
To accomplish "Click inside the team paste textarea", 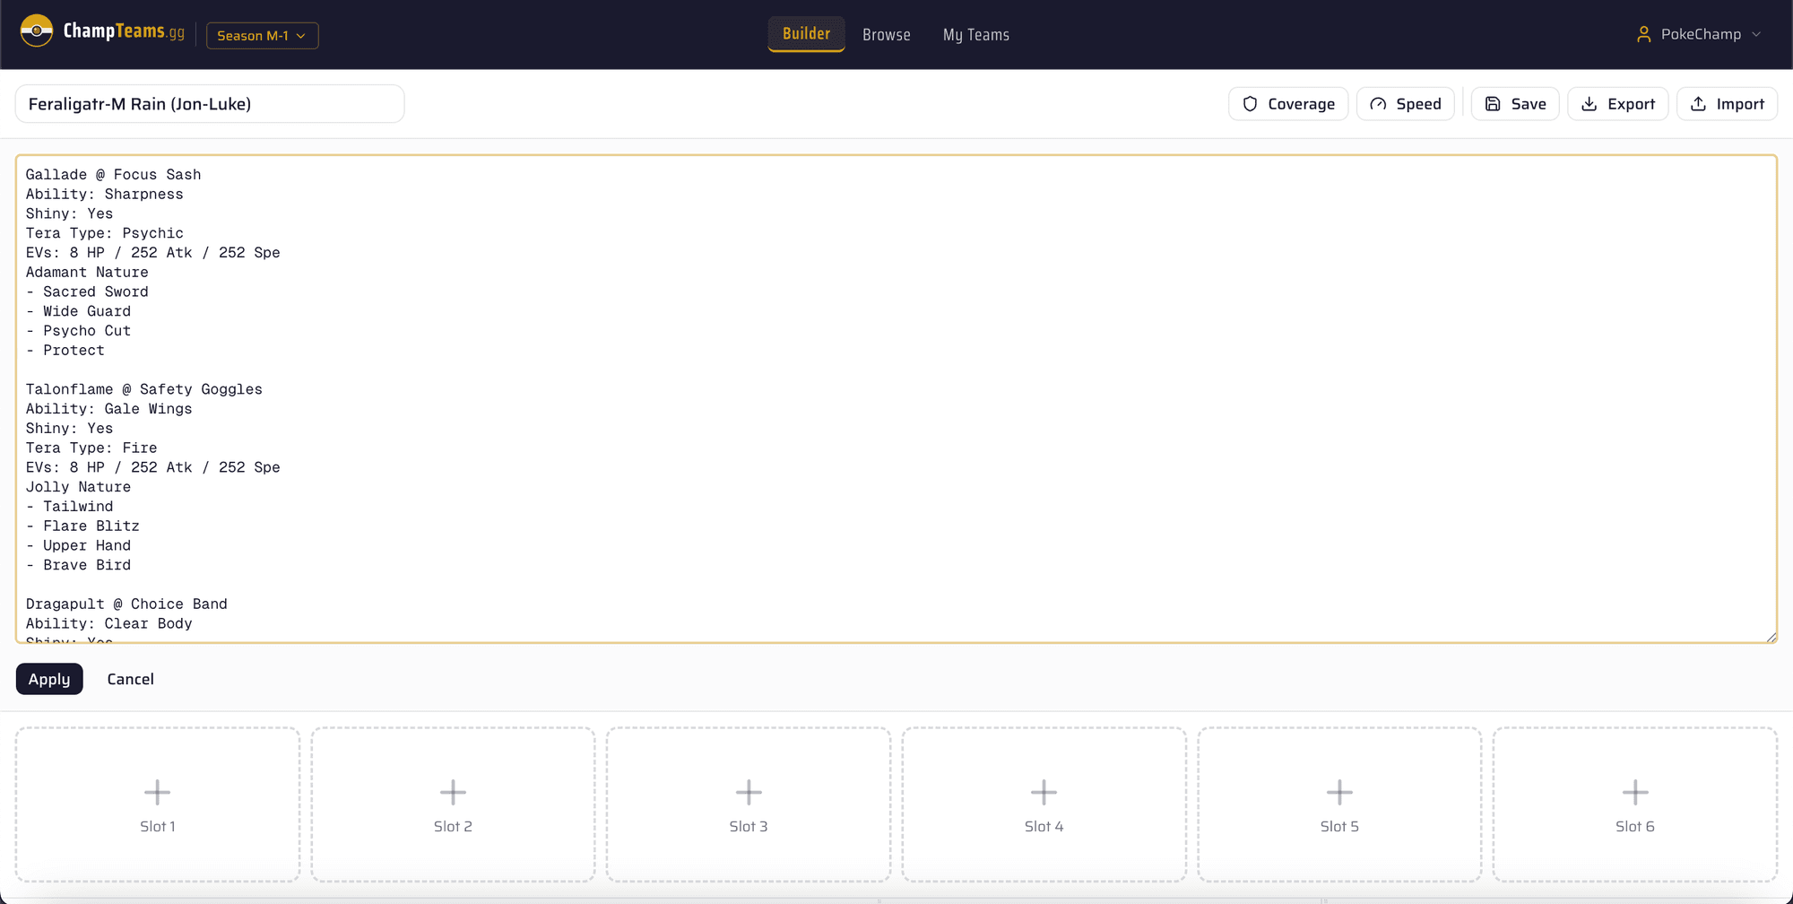I will (x=896, y=399).
